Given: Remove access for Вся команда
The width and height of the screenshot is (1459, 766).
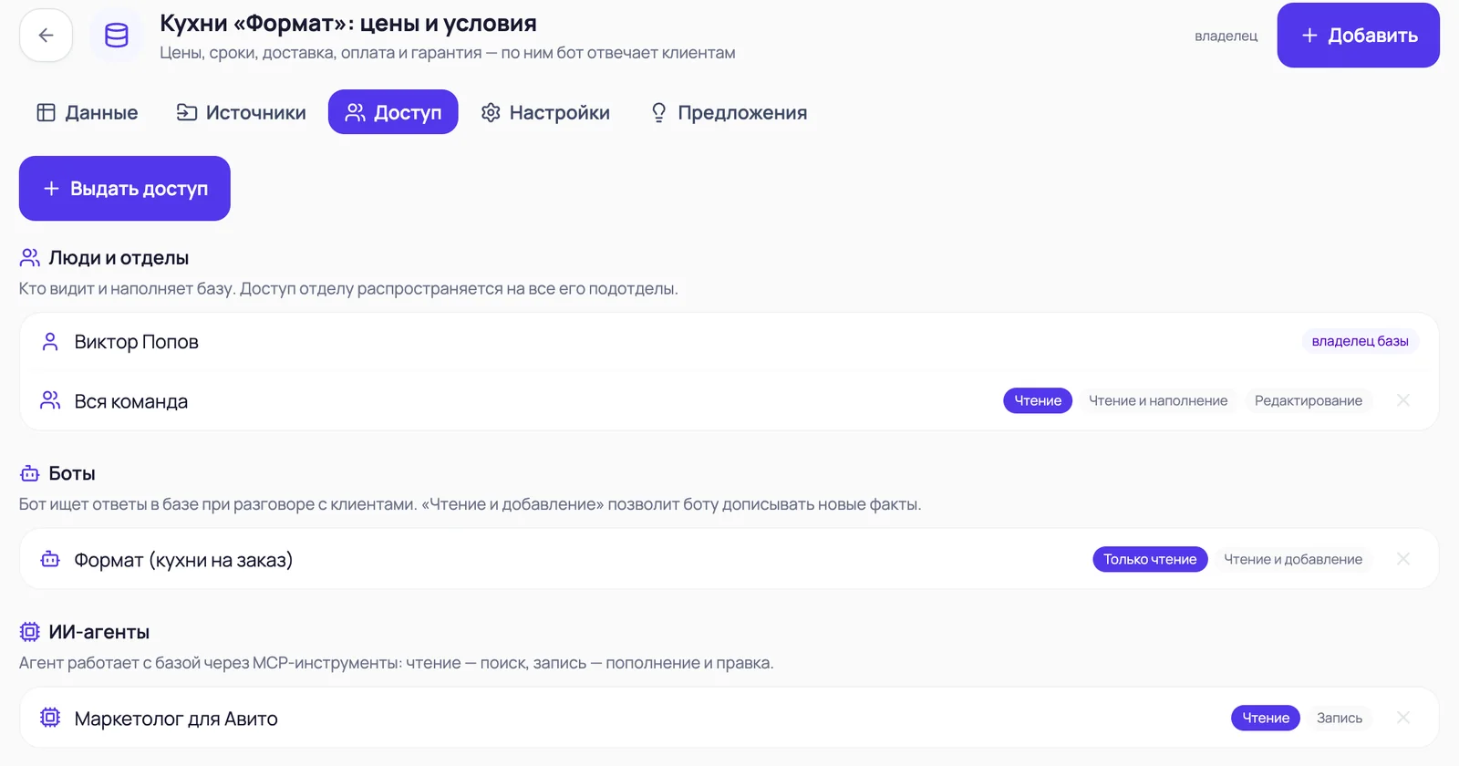Looking at the screenshot, I should coord(1403,400).
